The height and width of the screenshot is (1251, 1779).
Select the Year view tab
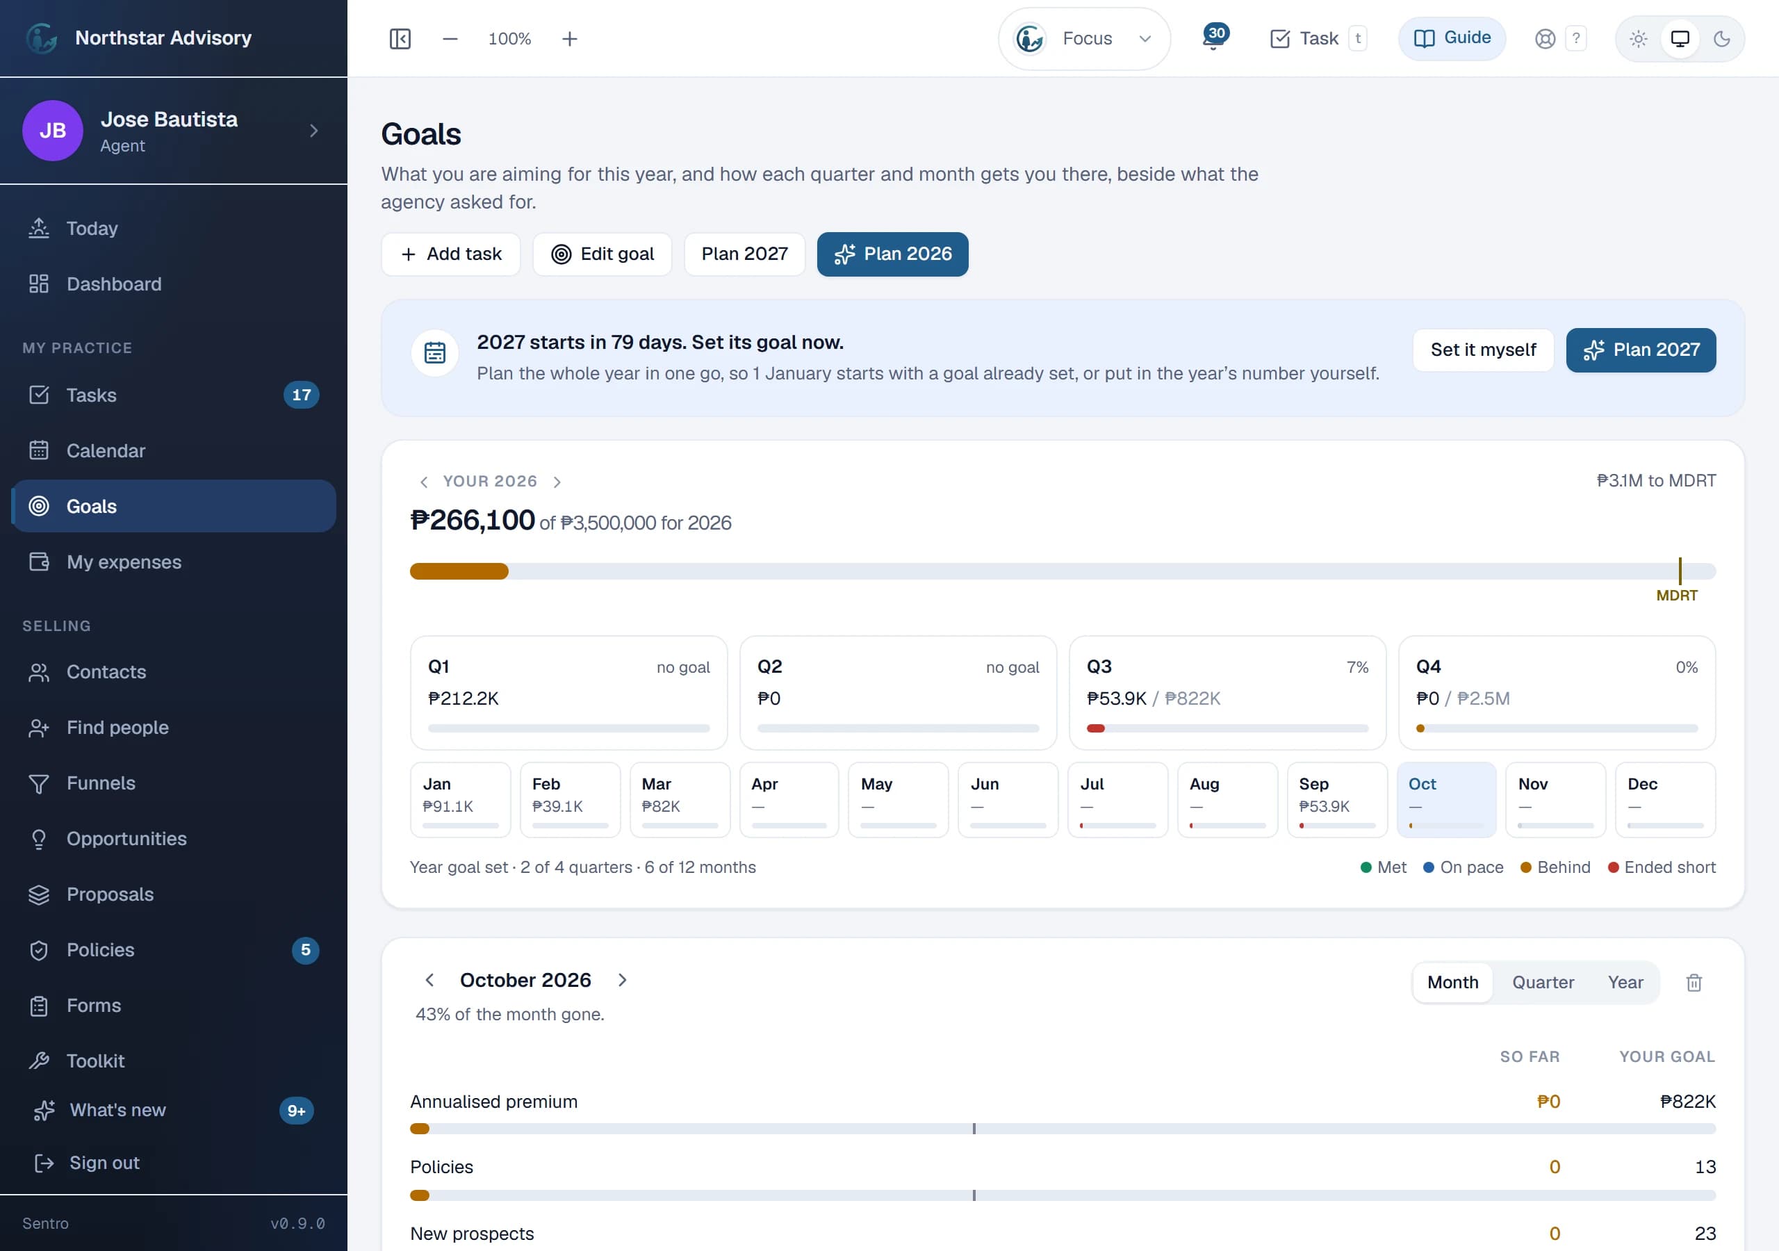point(1625,983)
